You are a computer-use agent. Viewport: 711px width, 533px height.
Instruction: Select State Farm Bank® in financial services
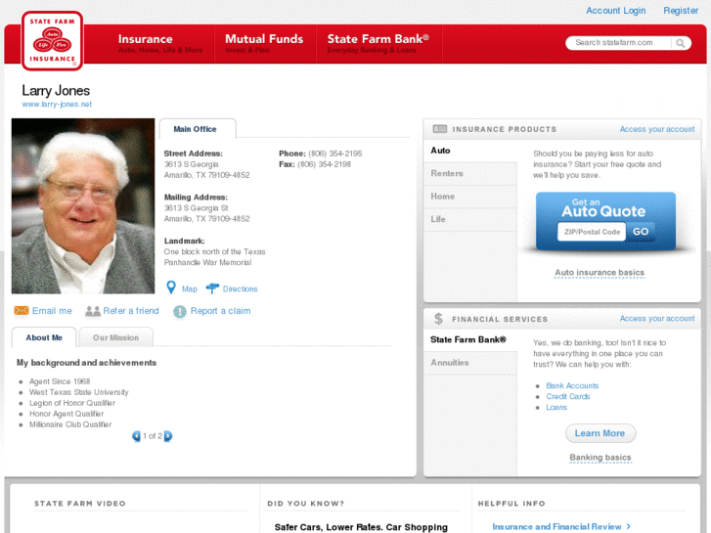point(470,339)
